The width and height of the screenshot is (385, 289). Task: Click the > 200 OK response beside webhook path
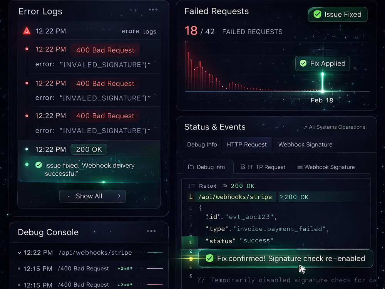coord(294,197)
